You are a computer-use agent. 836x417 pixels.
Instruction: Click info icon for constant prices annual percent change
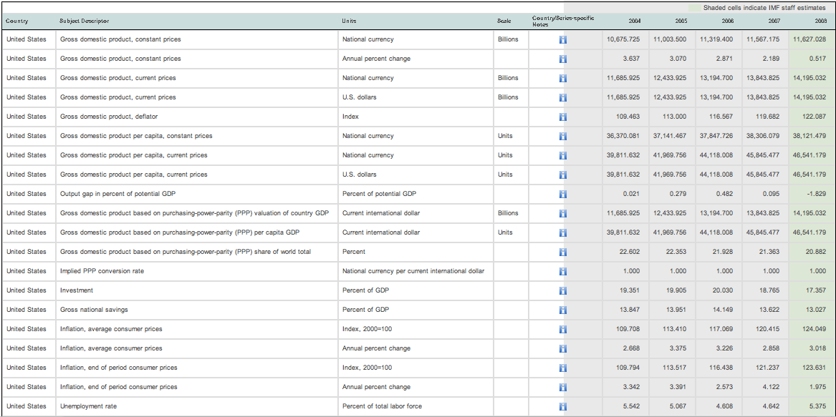click(x=563, y=59)
